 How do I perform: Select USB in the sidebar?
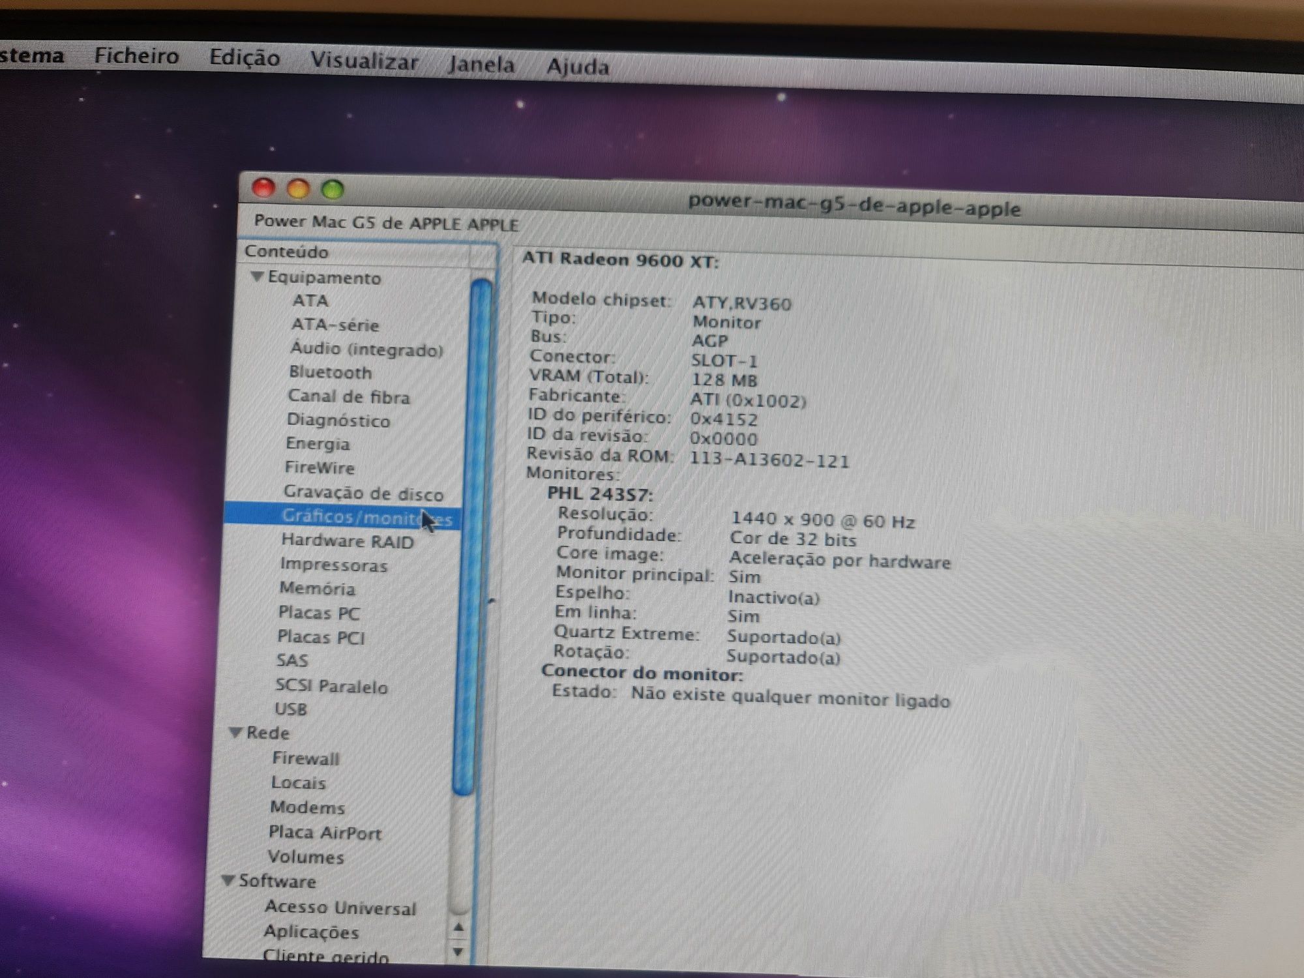(290, 709)
